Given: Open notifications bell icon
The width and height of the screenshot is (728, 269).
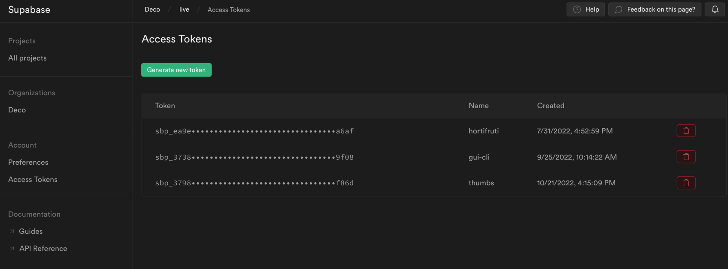Looking at the screenshot, I should 715,9.
